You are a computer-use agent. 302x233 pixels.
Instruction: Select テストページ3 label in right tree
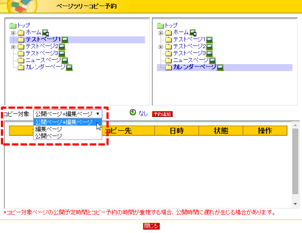tap(190, 53)
